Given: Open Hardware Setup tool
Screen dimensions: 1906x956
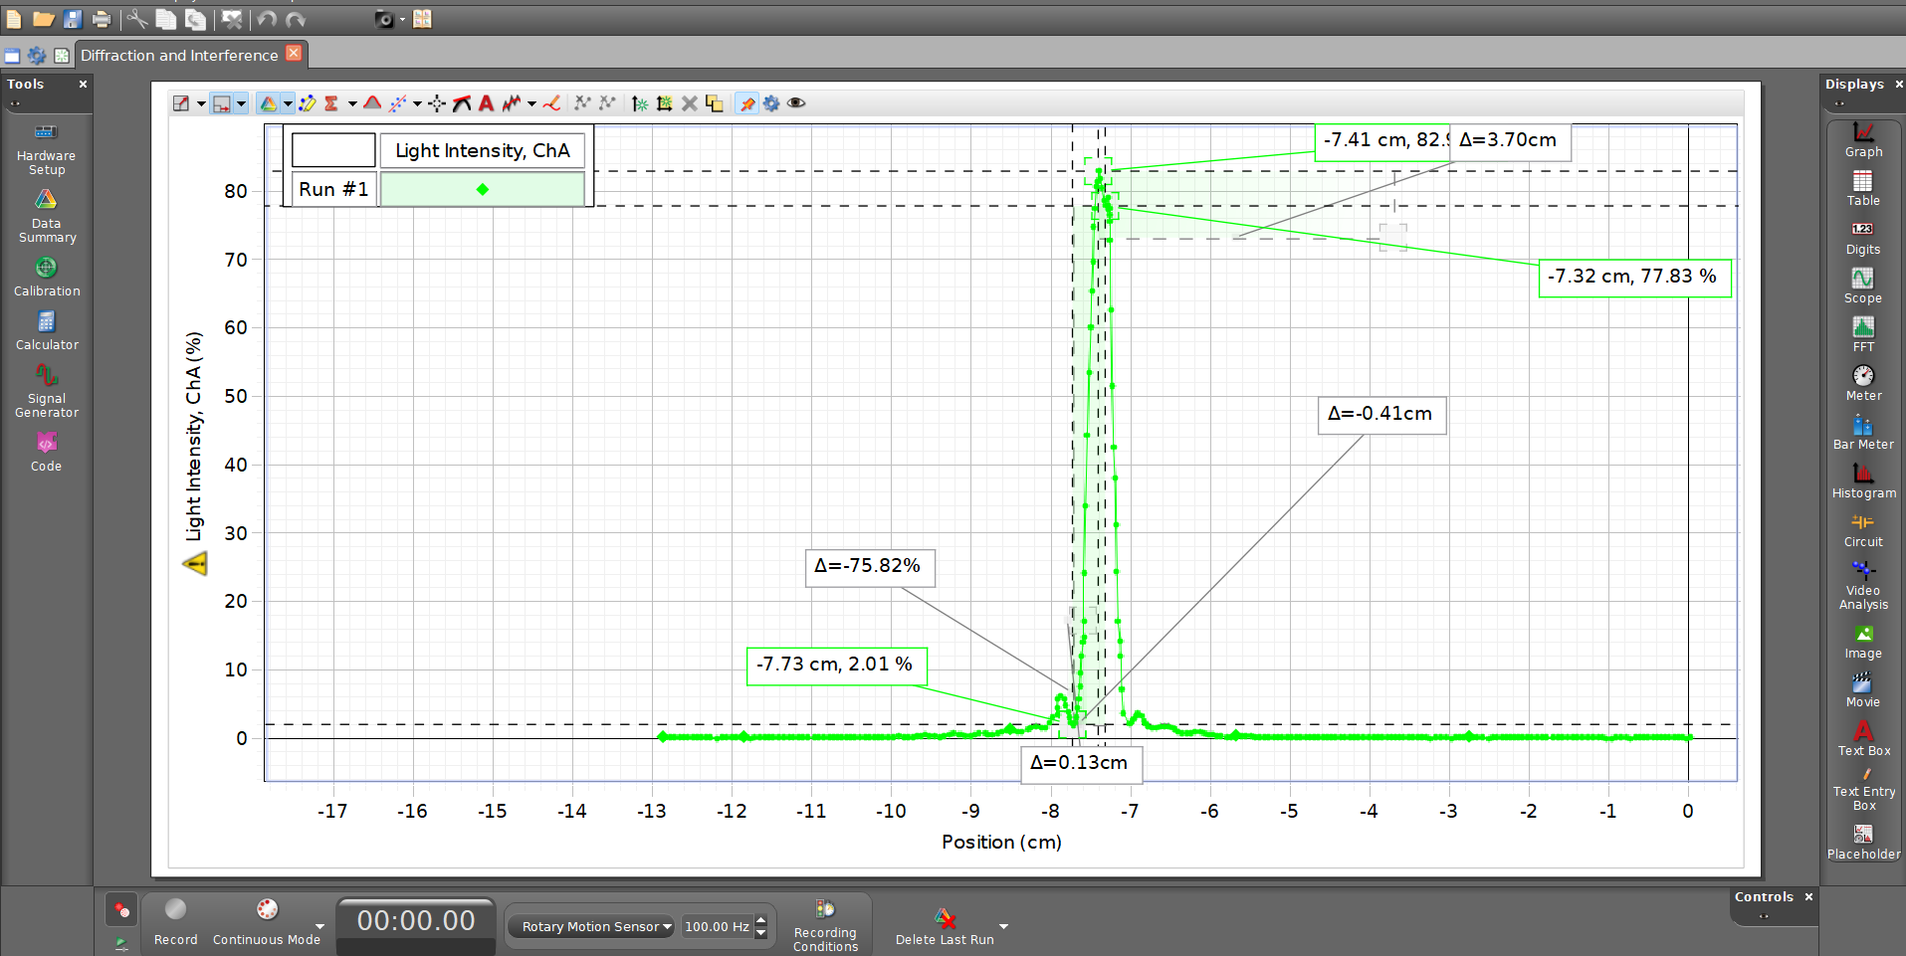Looking at the screenshot, I should [46, 149].
